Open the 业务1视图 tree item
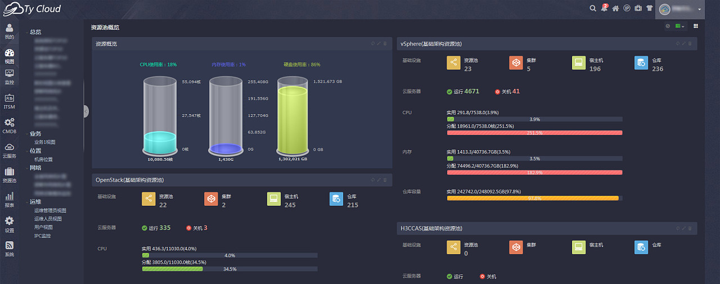The height and width of the screenshot is (284, 720). 44,142
